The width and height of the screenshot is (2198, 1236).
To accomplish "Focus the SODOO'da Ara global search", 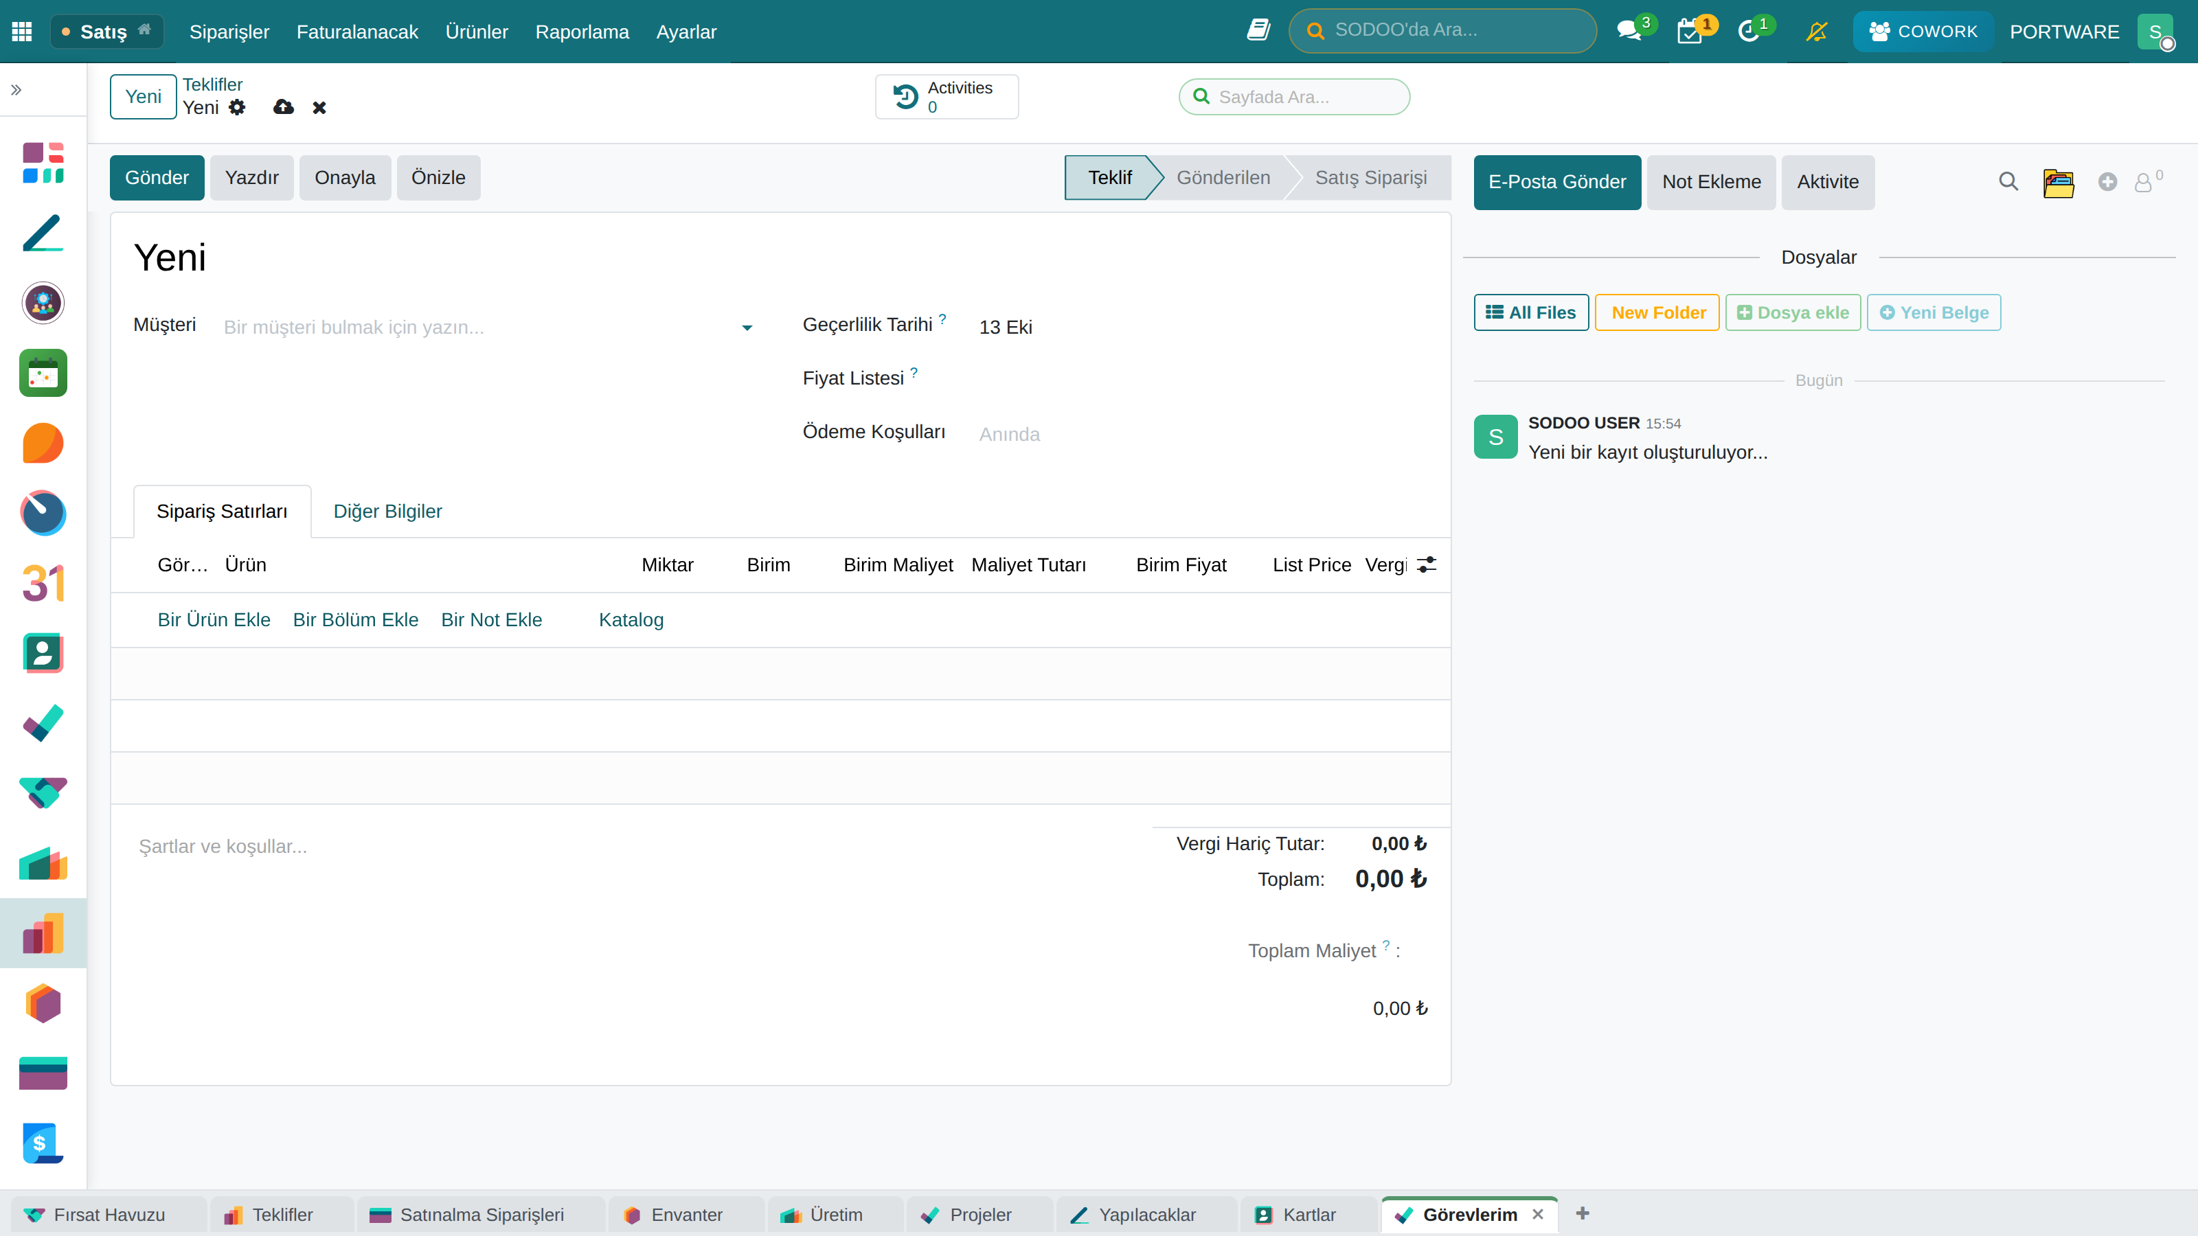I will coord(1443,31).
